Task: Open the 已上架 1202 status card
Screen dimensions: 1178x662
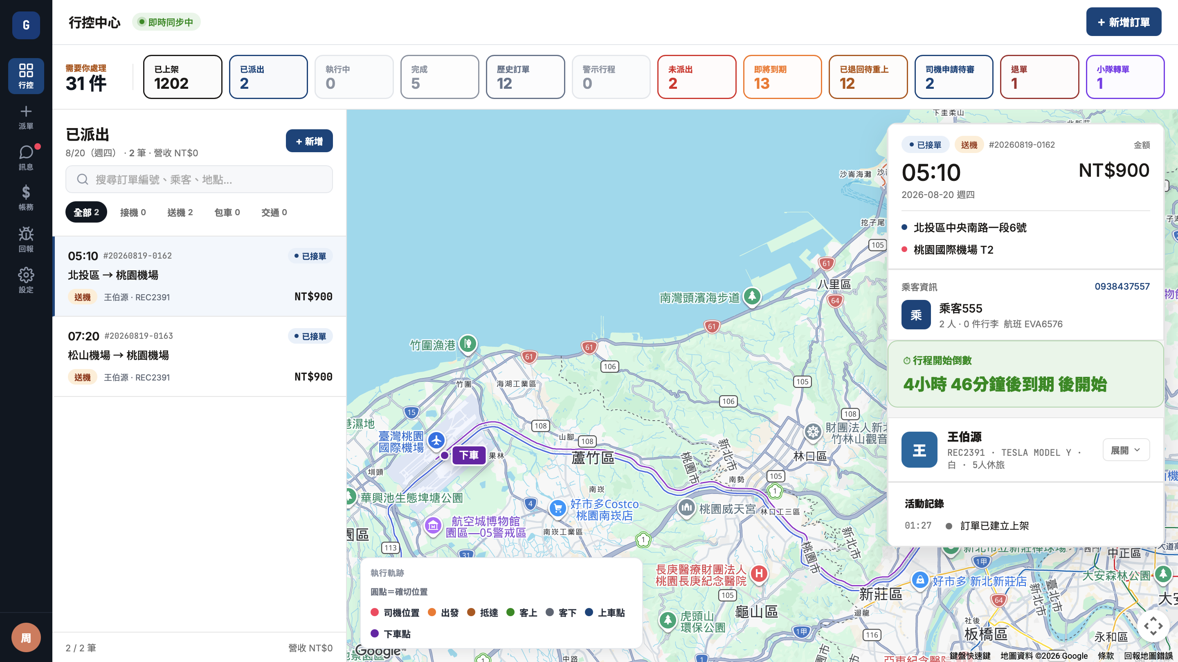Action: pos(183,77)
